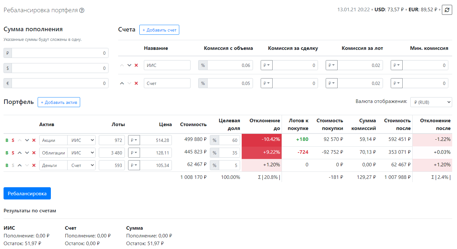Image resolution: width=457 pixels, height=249 pixels.
Task: Delete the ИИС account with red cross
Action: 136,65
